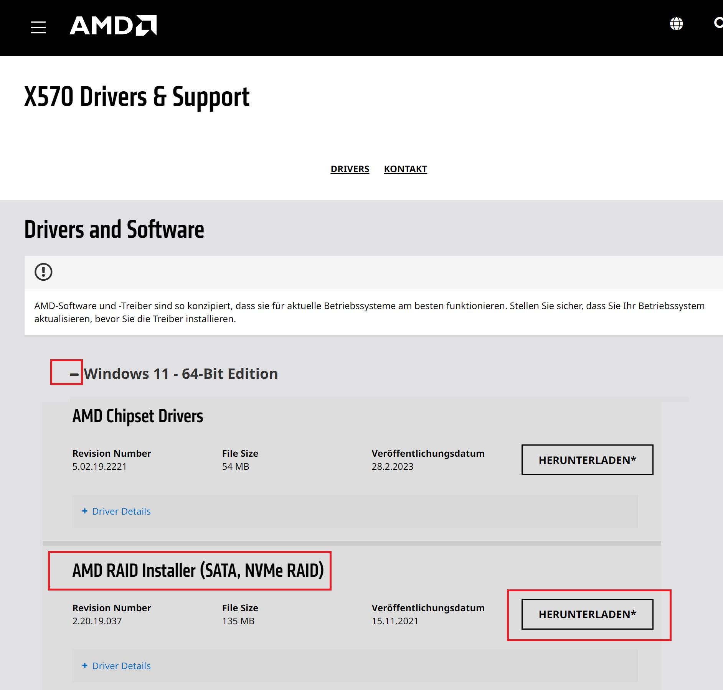Click Windows 11 - 64-Bit Edition label
Screen dimensions: 723x691
tap(181, 374)
